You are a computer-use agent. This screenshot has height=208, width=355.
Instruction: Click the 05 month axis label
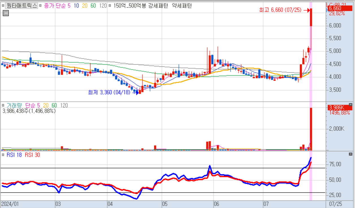point(165,203)
